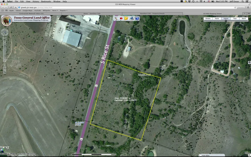Open the blue help question mark icon
This screenshot has width=251, height=157.
tap(137, 18)
